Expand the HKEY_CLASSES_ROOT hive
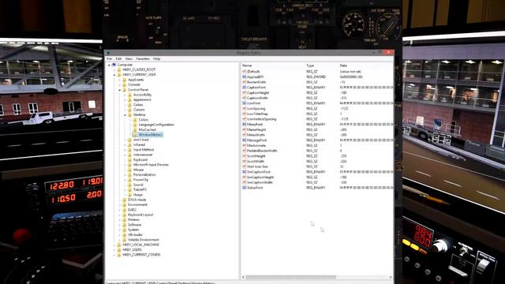Screen dimensions: 505x284 point(114,70)
